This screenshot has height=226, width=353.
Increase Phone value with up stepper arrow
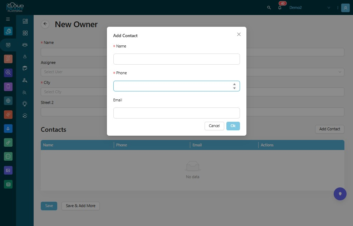234,84
